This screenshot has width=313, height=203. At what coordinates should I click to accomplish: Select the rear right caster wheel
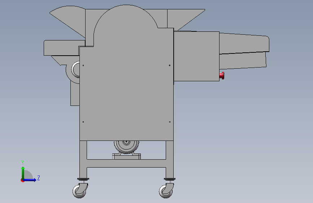[166, 191]
